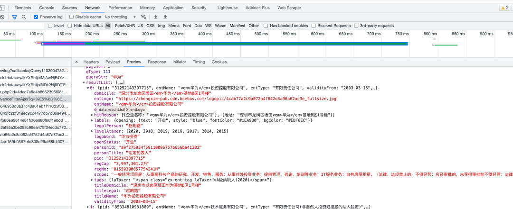Go to Sources panel tab
513x209 pixels.
[70, 8]
